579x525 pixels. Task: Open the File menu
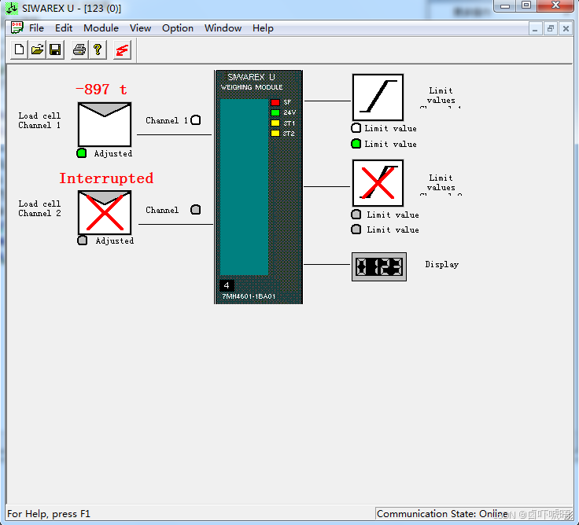(36, 28)
